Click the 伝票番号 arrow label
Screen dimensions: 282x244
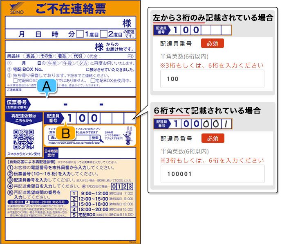18,104
